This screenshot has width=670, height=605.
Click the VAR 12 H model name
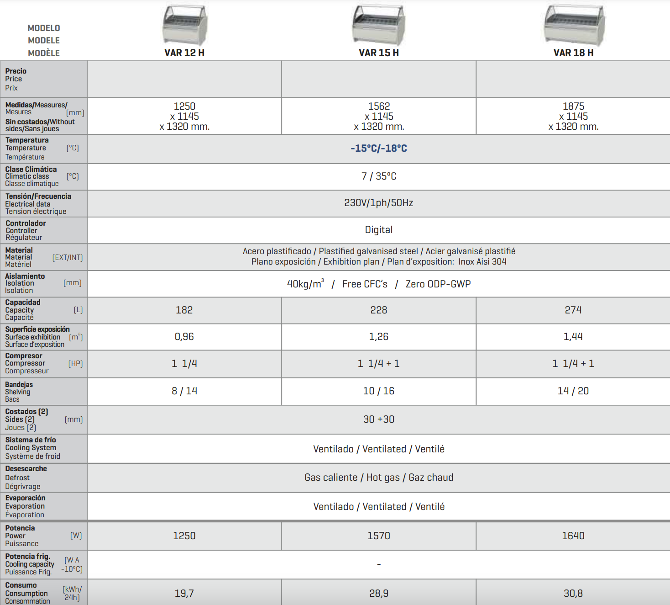(x=184, y=53)
